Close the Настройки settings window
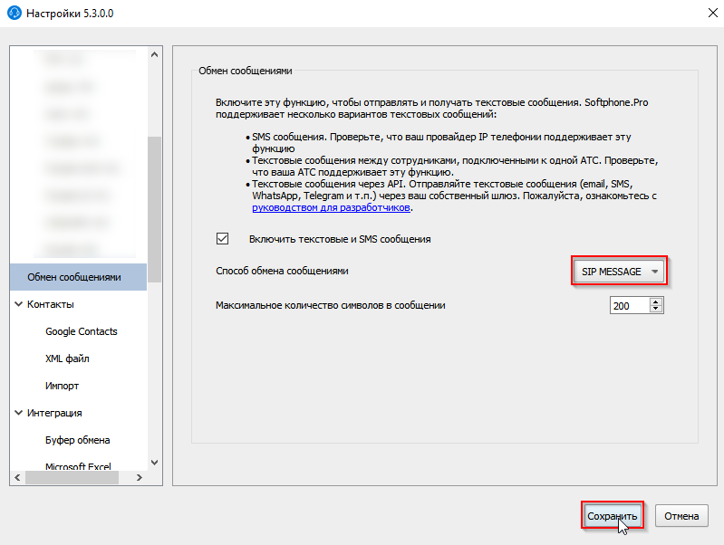 click(x=712, y=13)
